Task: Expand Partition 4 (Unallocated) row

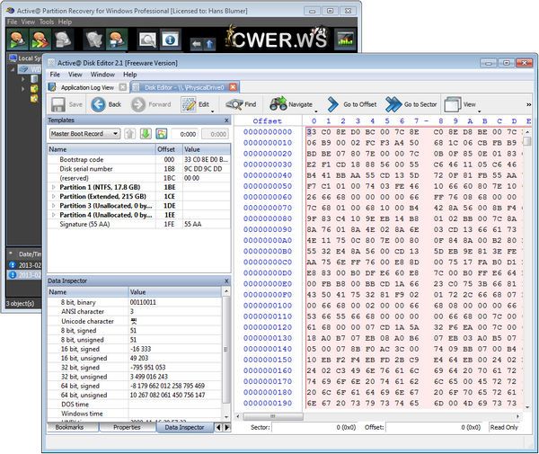Action: [x=54, y=215]
